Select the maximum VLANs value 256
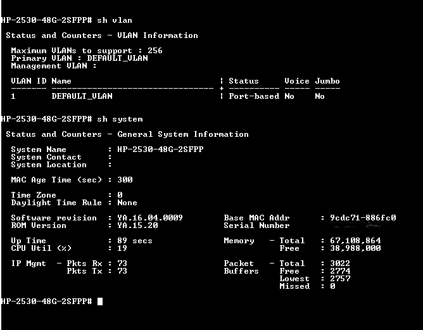The width and height of the screenshot is (423, 330). (x=155, y=51)
